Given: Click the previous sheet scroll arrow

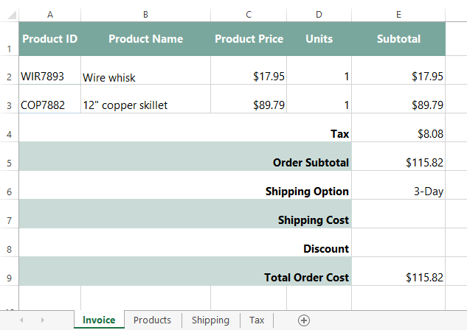Looking at the screenshot, I should tap(21, 320).
